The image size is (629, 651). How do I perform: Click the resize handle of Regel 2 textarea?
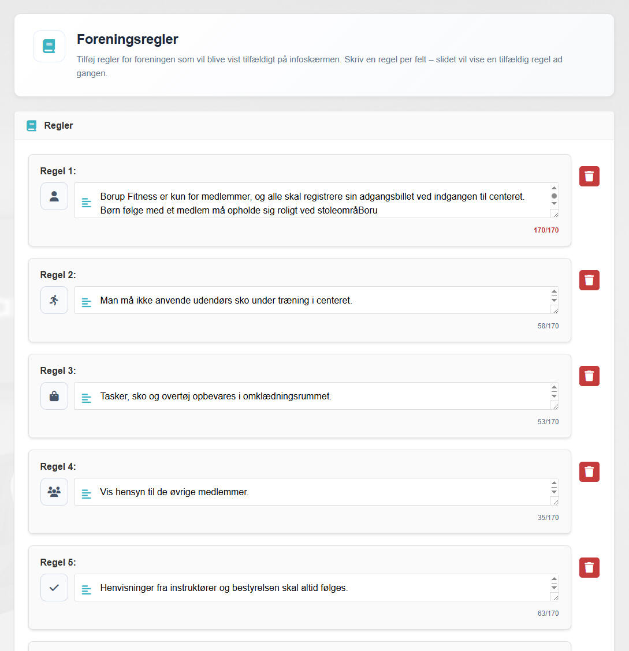[x=554, y=310]
